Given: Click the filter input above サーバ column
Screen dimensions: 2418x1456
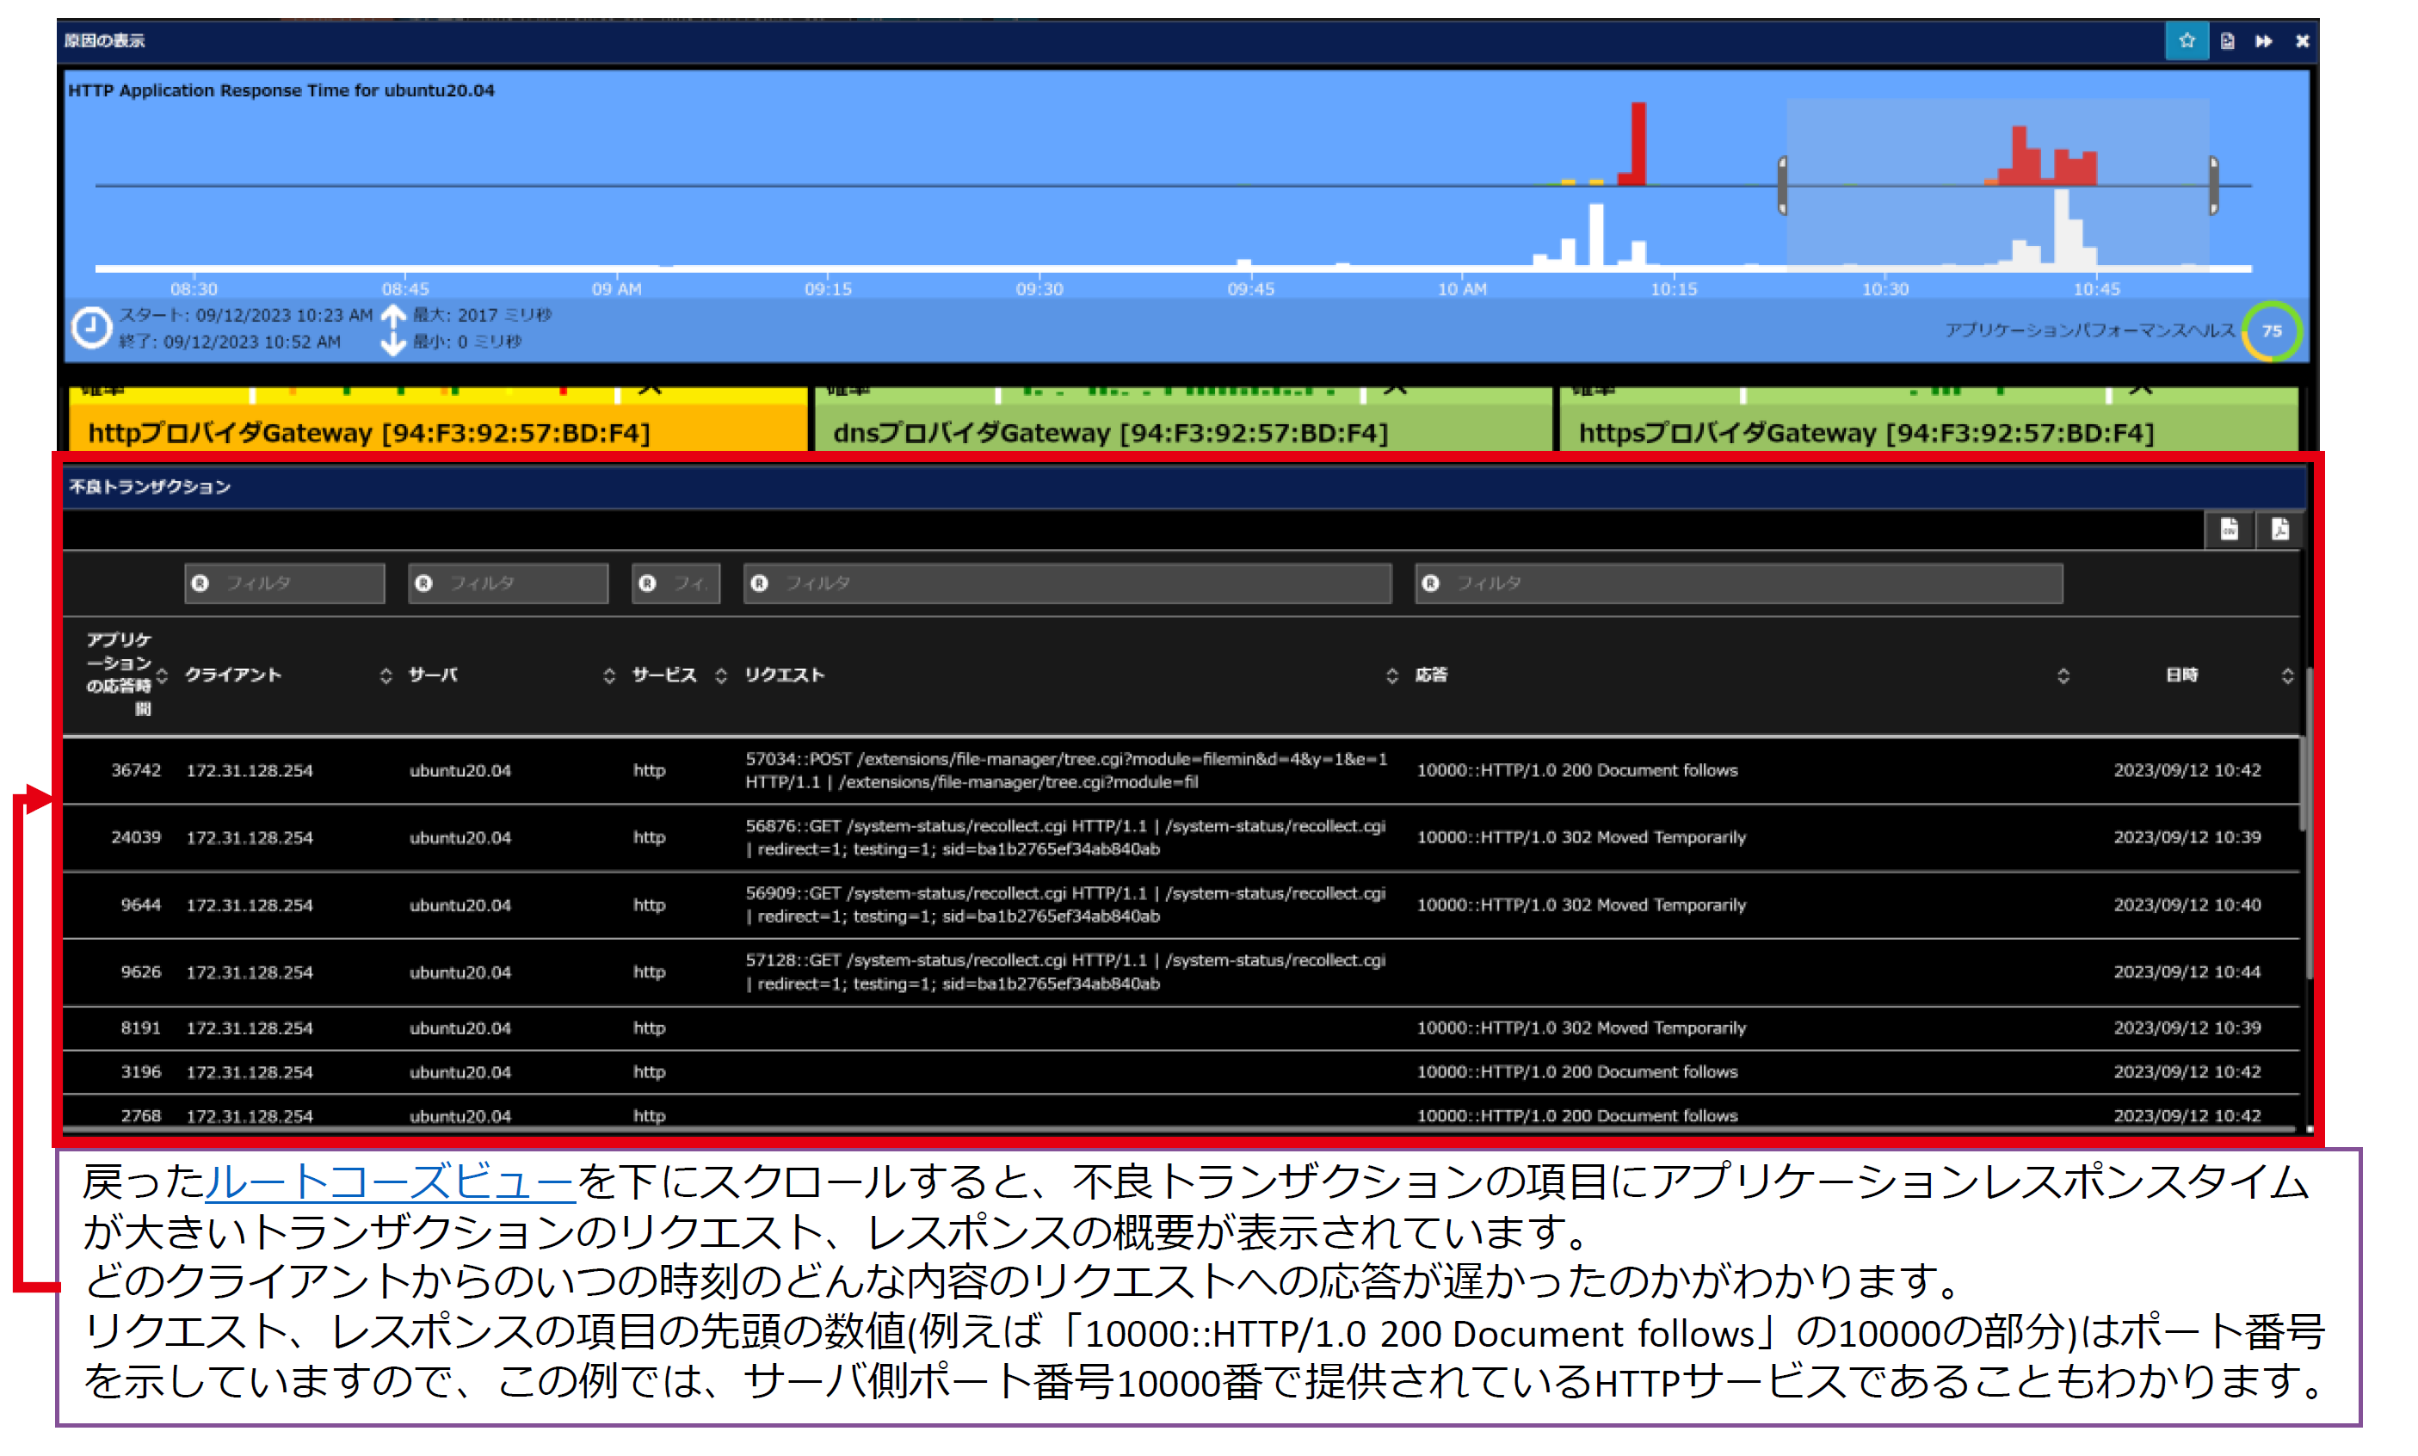Looking at the screenshot, I should pyautogui.click(x=508, y=583).
